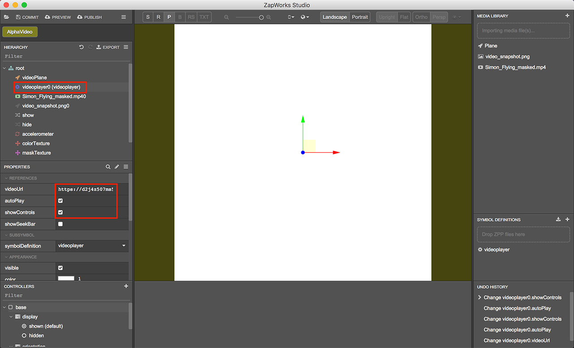
Task: Click the undo icon in Hierarchy header
Action: (x=81, y=47)
